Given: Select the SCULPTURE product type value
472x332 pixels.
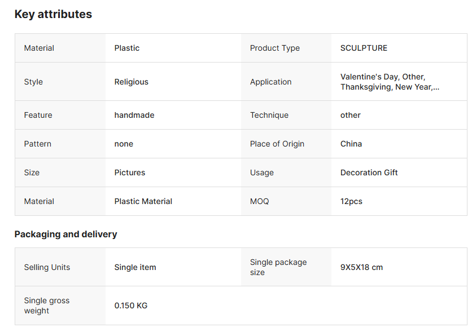Looking at the screenshot, I should (364, 48).
